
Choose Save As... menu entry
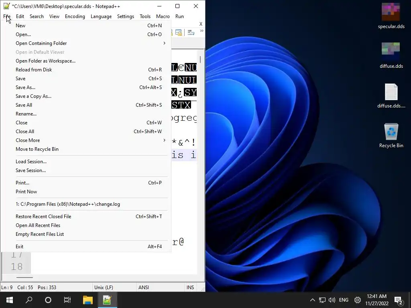point(85,87)
